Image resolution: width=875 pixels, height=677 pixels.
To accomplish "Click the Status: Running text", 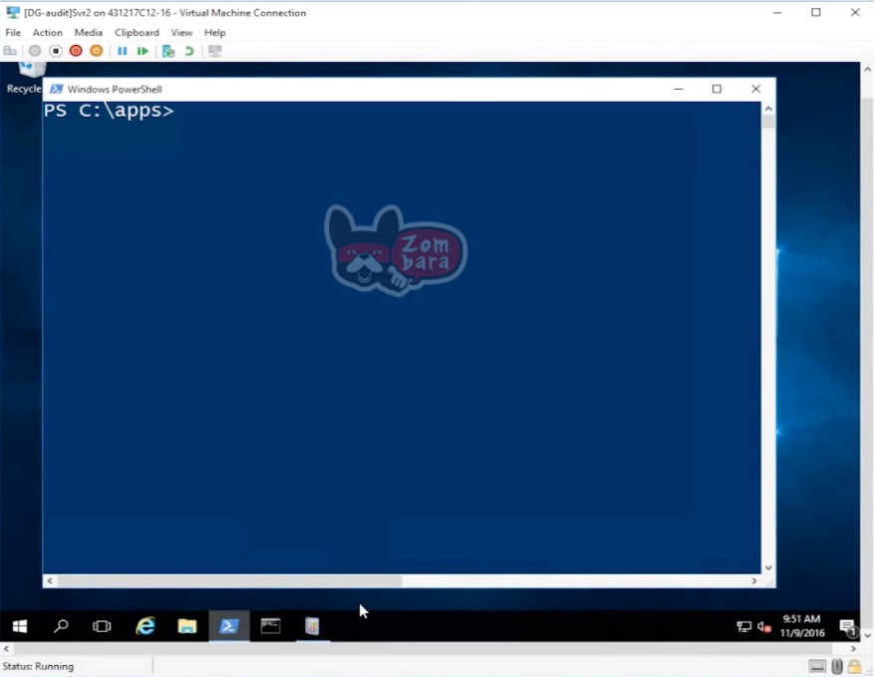I will coord(38,666).
